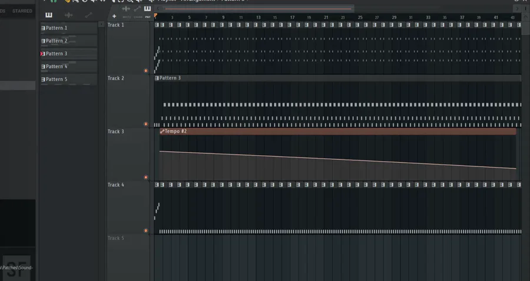530x281 pixels.
Task: Click the first pattern clip icon on Track 4
Action: click(157, 185)
